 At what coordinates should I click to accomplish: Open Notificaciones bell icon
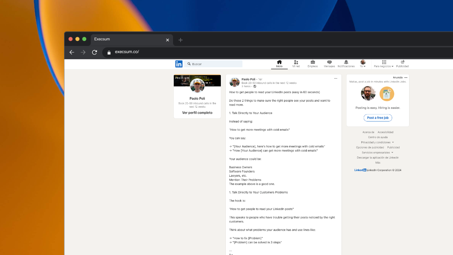[x=346, y=62]
